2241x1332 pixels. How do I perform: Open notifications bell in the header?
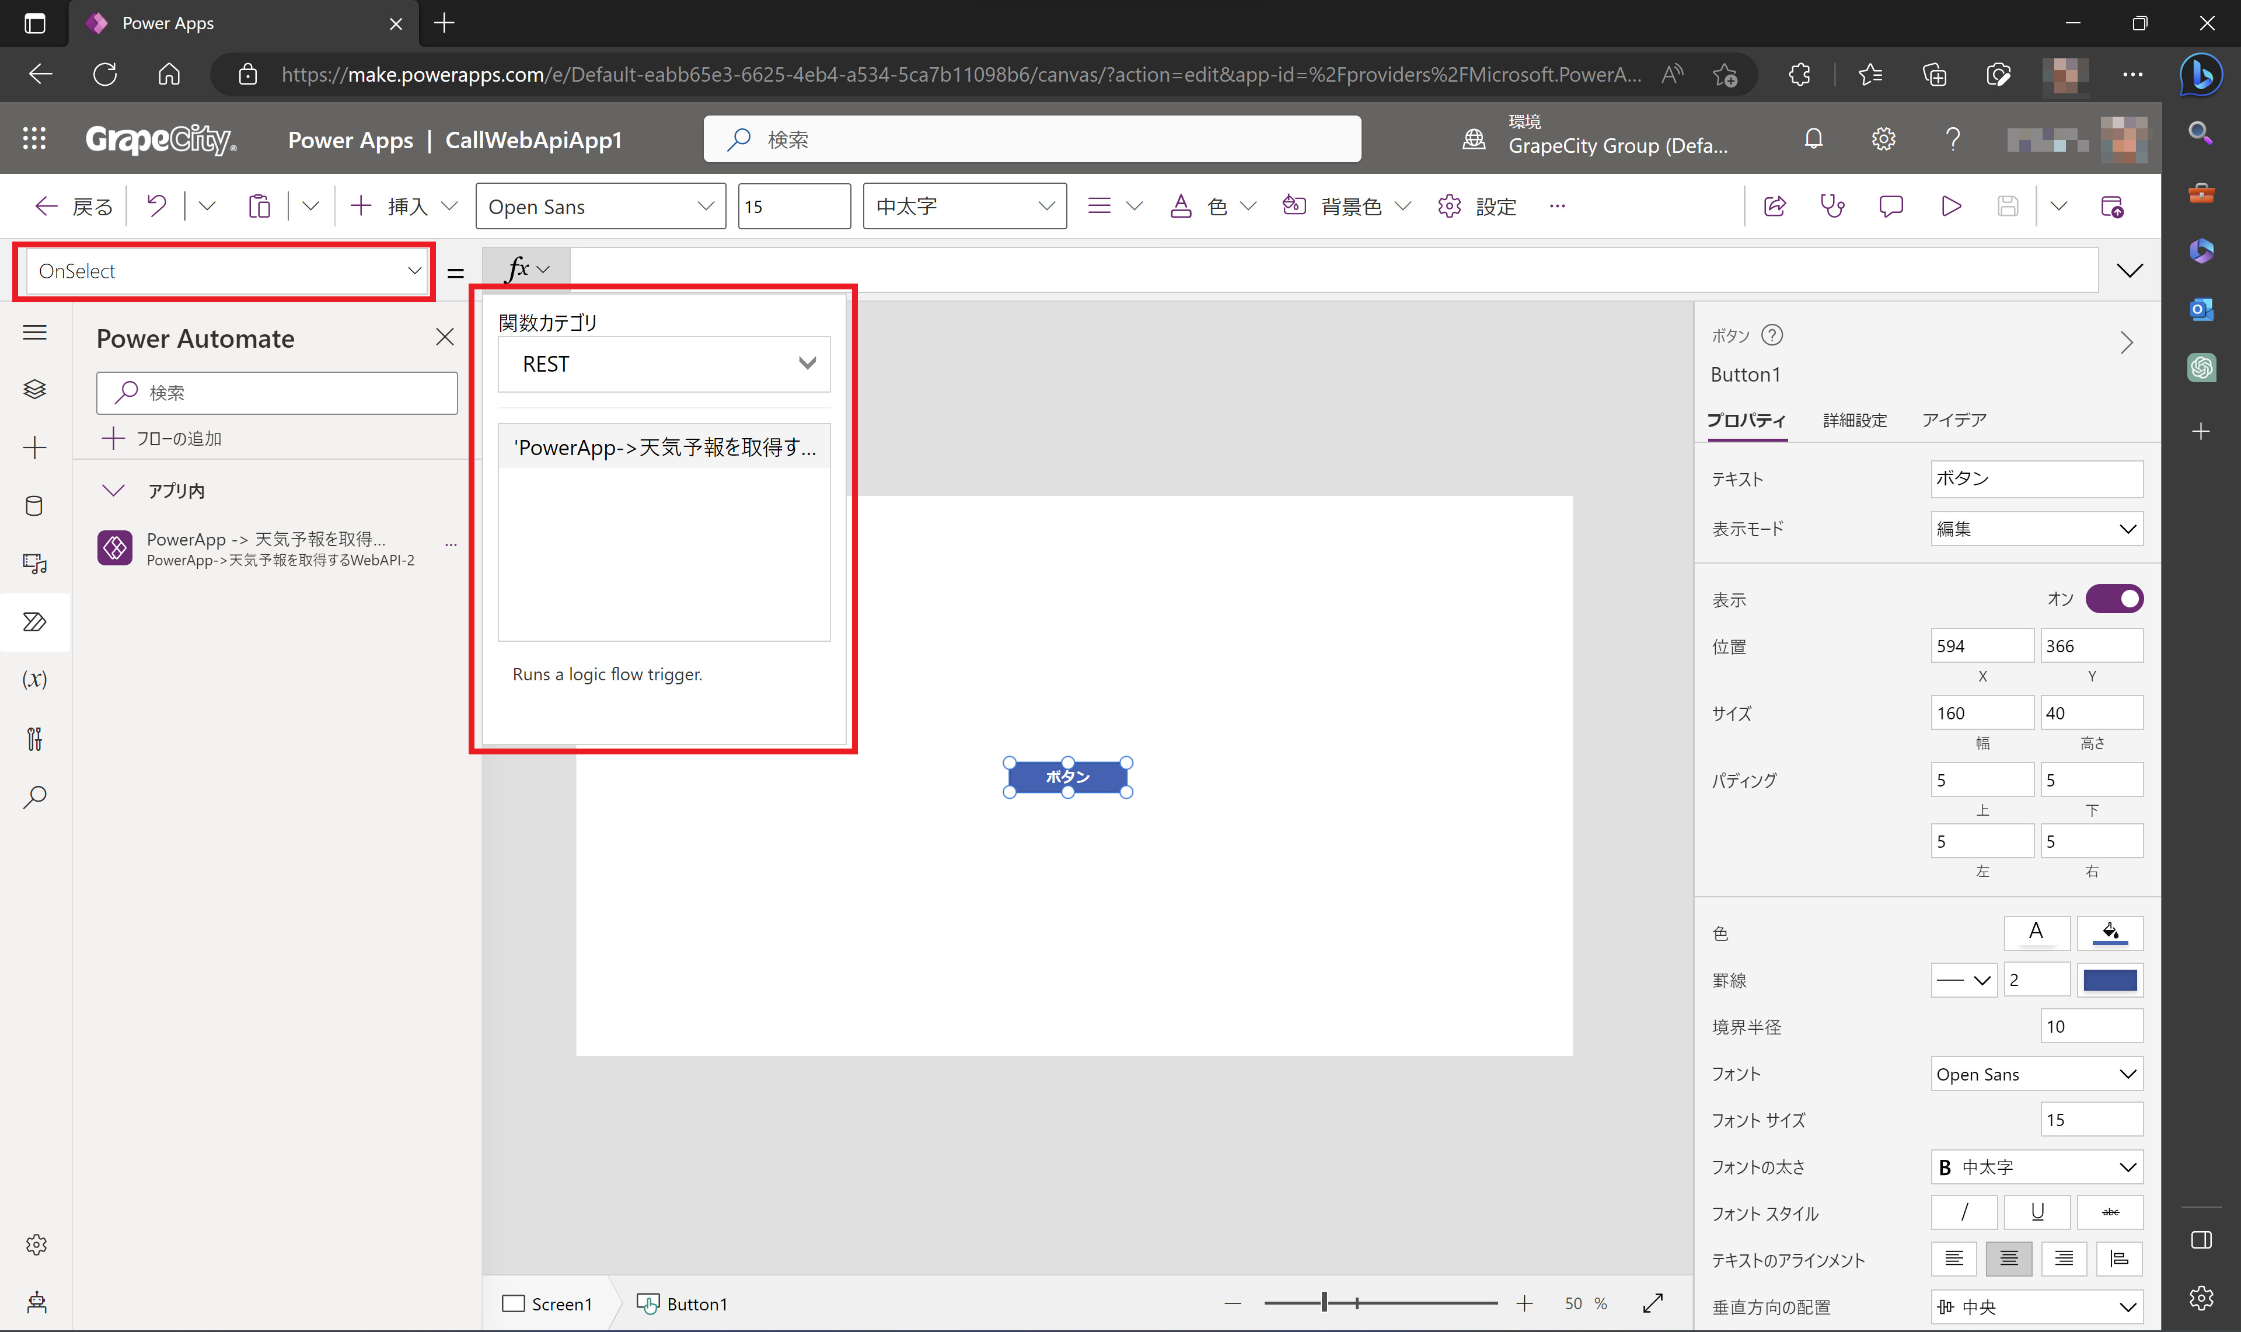coord(1814,139)
